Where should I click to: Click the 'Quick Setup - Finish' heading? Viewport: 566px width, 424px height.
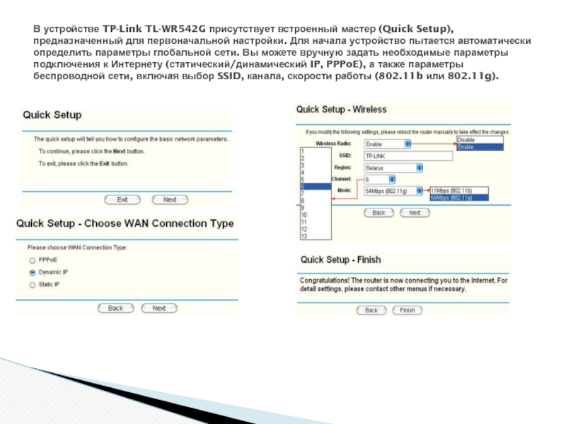click(x=340, y=260)
